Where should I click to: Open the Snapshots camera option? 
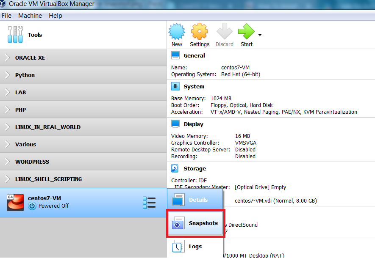(x=178, y=223)
